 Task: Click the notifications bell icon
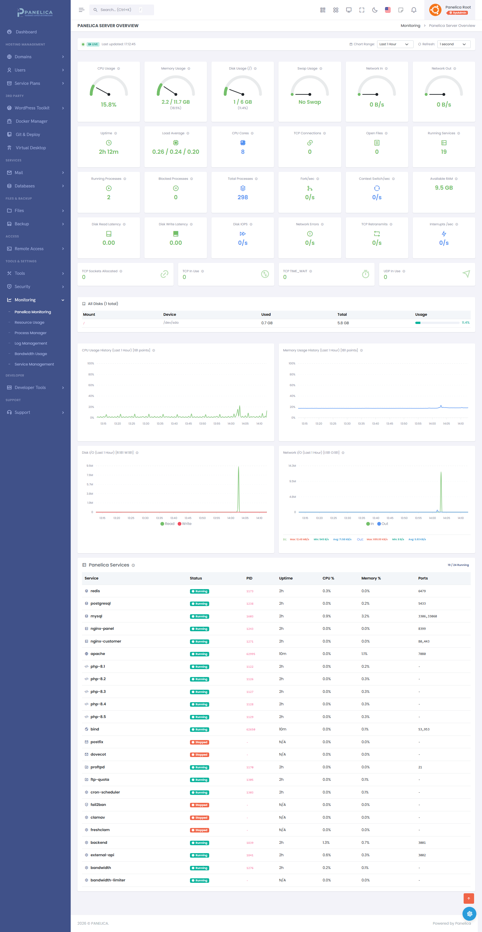pos(414,10)
